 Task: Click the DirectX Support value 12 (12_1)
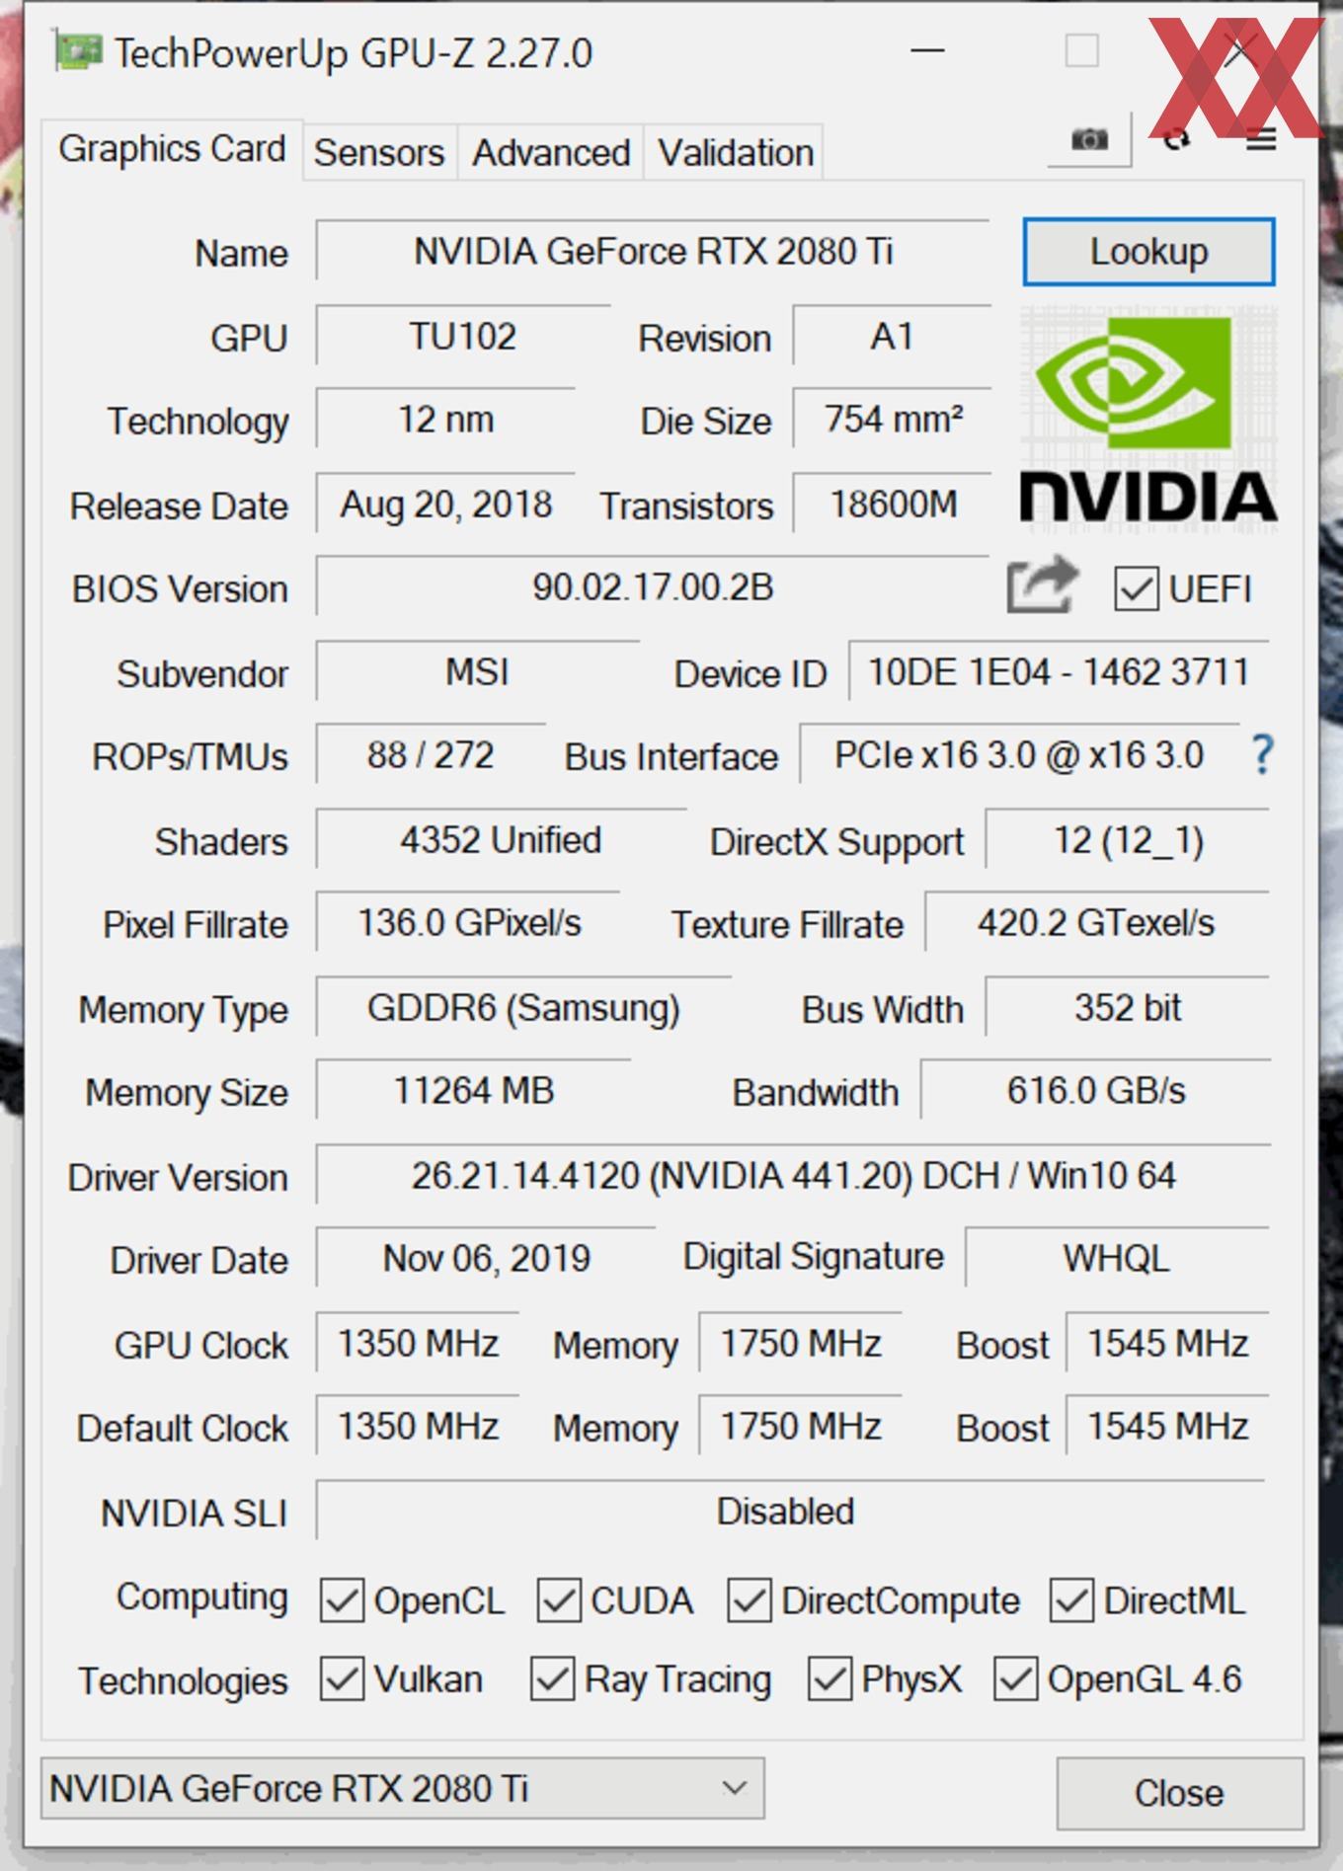coord(1128,839)
